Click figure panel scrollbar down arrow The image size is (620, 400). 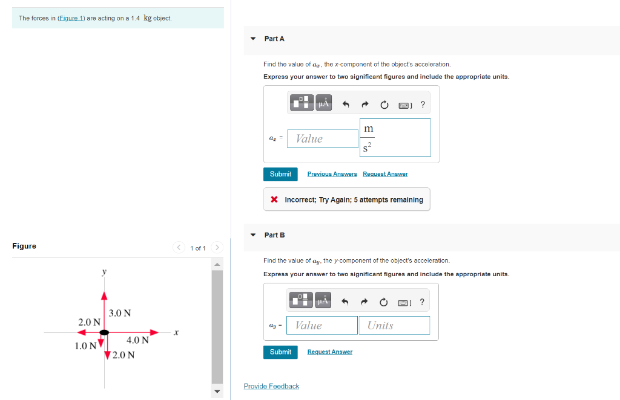(217, 392)
